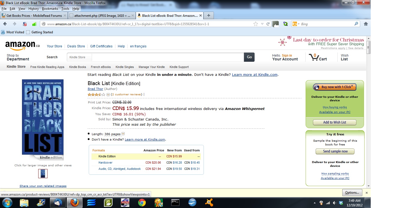This screenshot has width=412, height=208.
Task: Open the Firefox home page icon
Action: (x=366, y=24)
